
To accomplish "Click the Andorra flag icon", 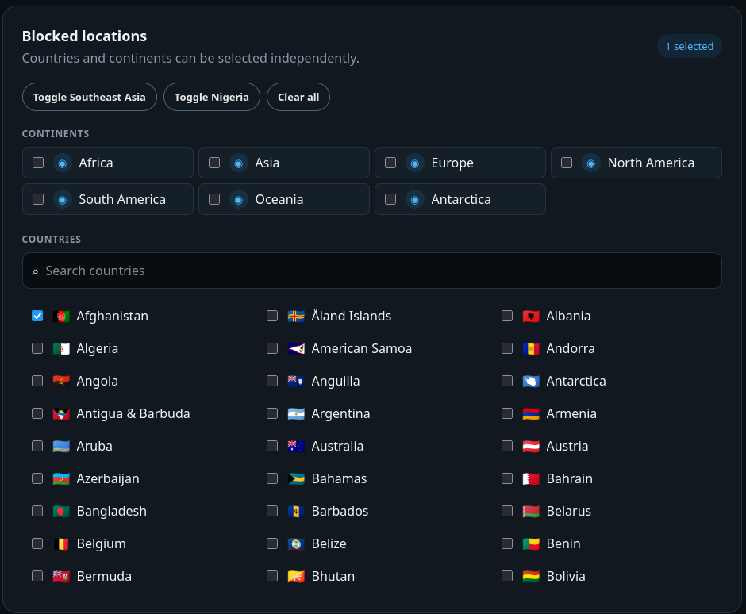I will [x=531, y=348].
